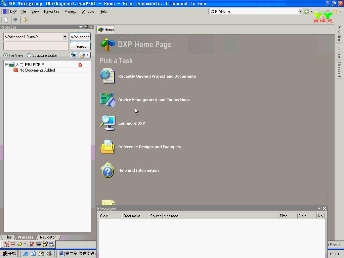Close the Messages panel
Viewport: 344px width, 258px height.
325,208
